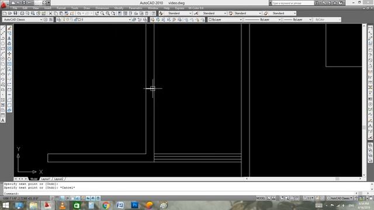The height and width of the screenshot is (210, 374).
Task: Click the Save icon in the Standard toolbar
Action: tap(15, 13)
